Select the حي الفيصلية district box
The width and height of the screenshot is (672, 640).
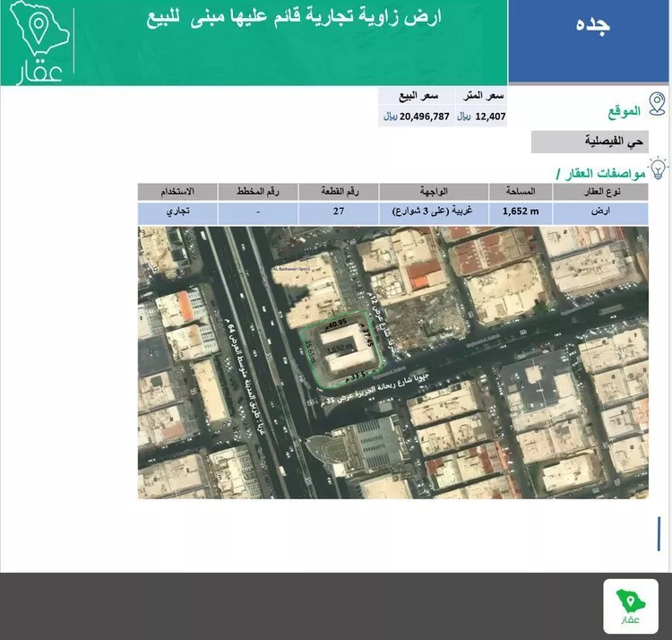(590, 142)
